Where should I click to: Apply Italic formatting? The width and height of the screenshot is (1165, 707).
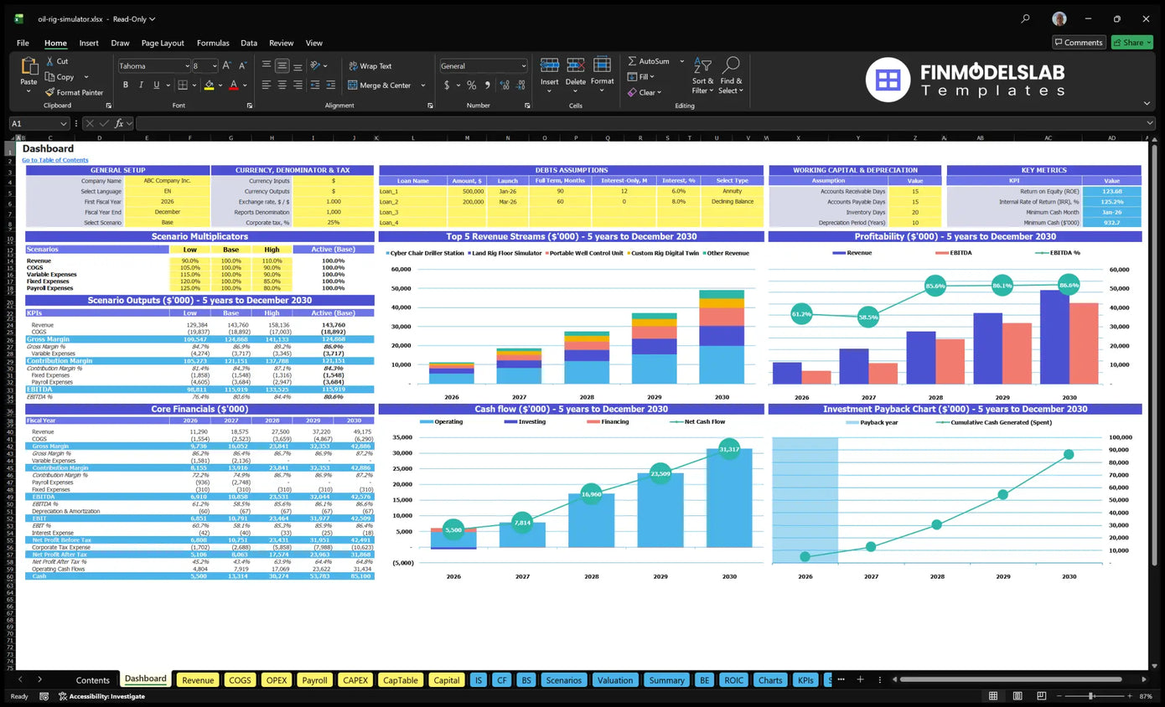(x=142, y=85)
